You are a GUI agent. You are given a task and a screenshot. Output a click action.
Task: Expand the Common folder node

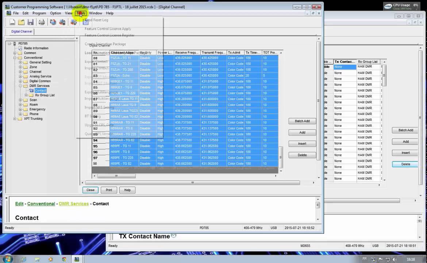(15, 53)
